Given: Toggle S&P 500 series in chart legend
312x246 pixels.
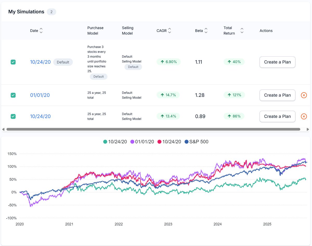Looking at the screenshot, I should (x=196, y=142).
